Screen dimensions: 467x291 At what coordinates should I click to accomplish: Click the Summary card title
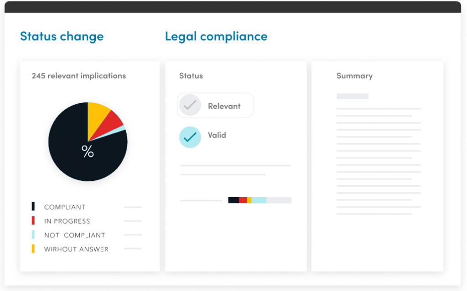(x=354, y=76)
